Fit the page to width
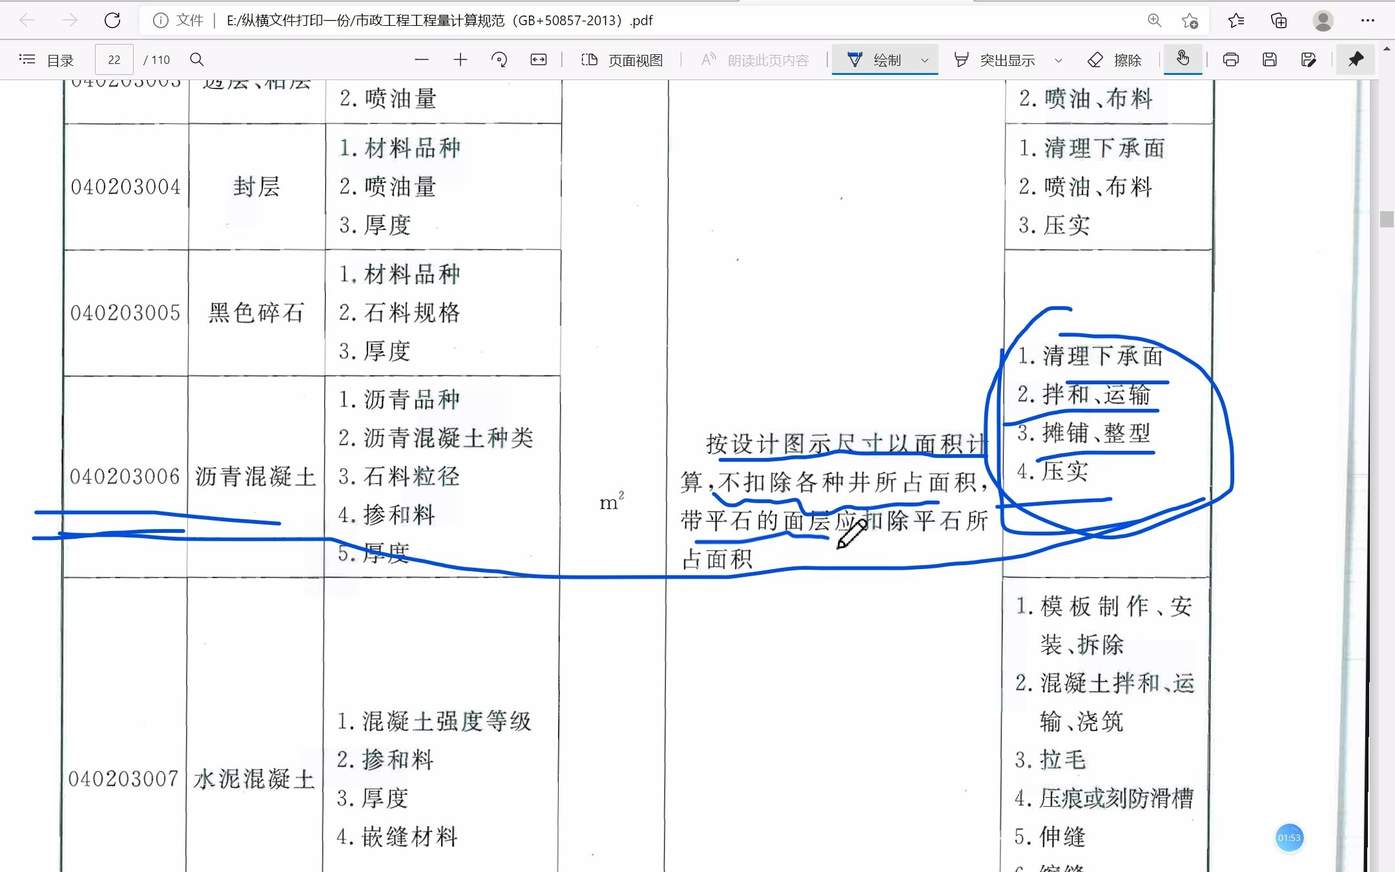Image resolution: width=1395 pixels, height=872 pixels. pos(539,60)
